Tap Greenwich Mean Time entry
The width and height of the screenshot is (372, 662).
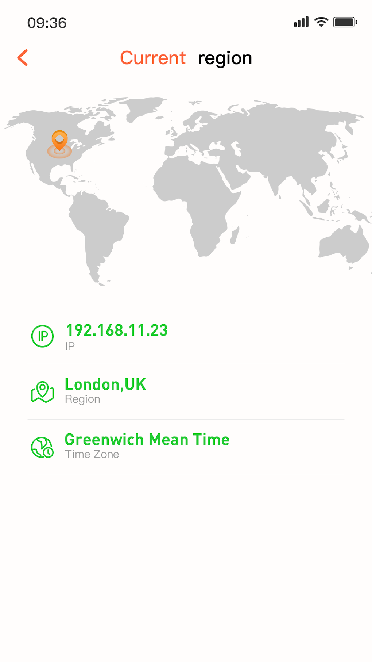tap(147, 440)
